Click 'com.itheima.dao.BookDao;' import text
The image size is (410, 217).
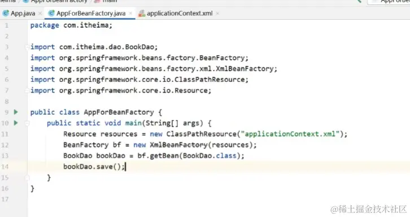click(108, 47)
